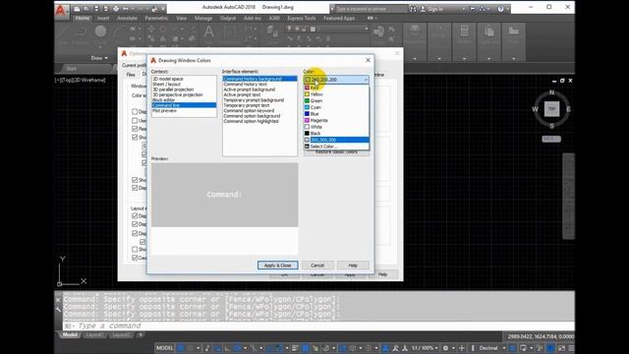Open the status bar customization menu icon
629x354 pixels.
click(x=571, y=348)
